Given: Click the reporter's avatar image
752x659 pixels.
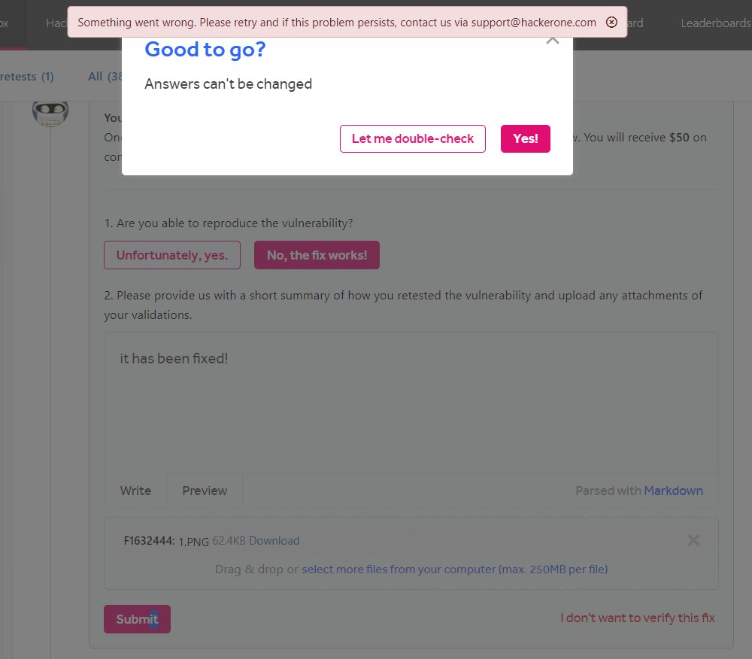Looking at the screenshot, I should click(x=50, y=113).
